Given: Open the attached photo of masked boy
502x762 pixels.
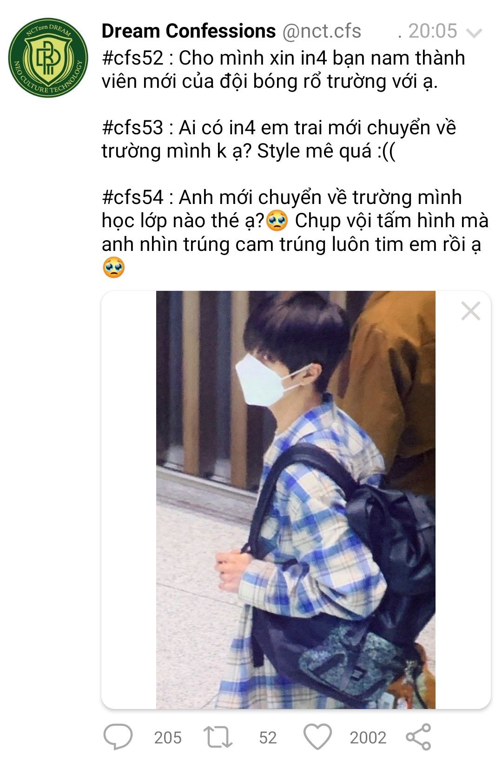Looking at the screenshot, I should tap(296, 499).
